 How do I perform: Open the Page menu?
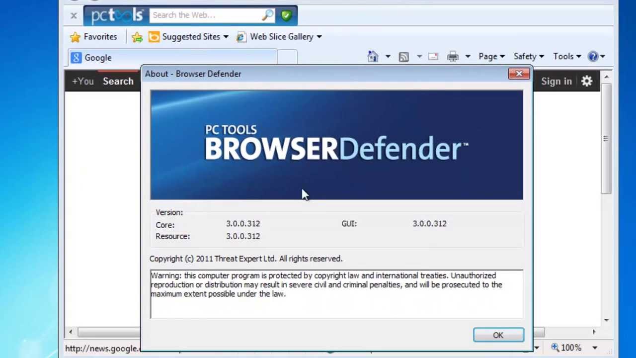491,57
